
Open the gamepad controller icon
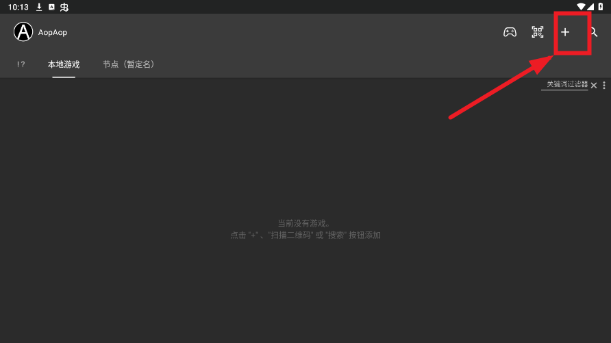(x=510, y=32)
